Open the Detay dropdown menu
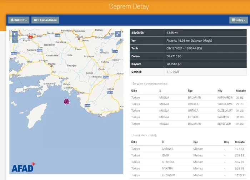Image resolution: width=250 pixels, height=180 pixels. point(239,20)
